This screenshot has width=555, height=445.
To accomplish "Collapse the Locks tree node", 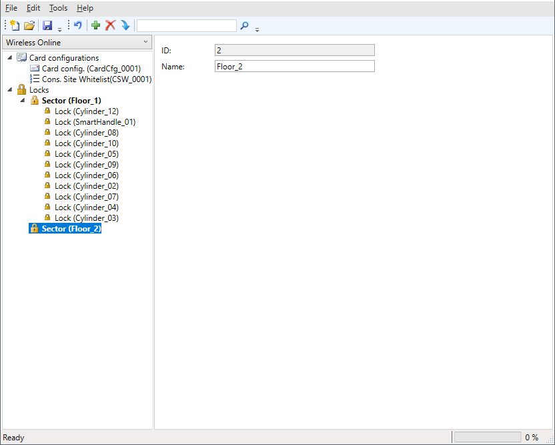I will coord(9,90).
